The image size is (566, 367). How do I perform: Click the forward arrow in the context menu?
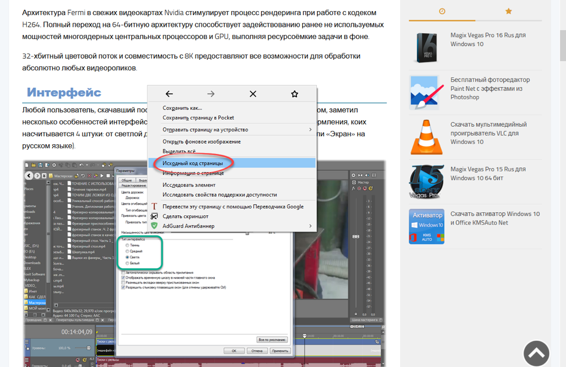(211, 94)
